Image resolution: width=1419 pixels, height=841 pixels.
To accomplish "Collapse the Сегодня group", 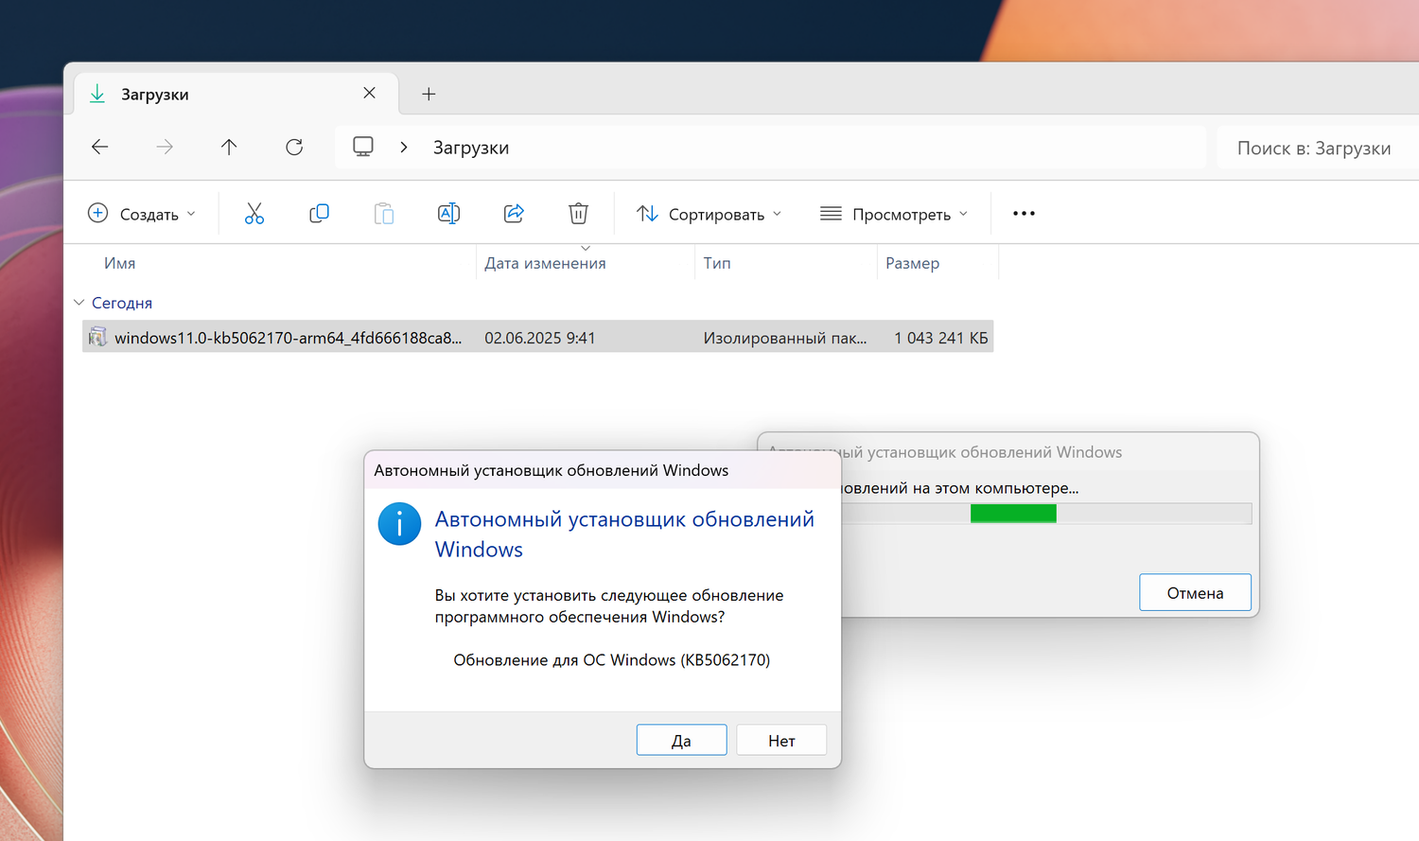I will [x=79, y=303].
